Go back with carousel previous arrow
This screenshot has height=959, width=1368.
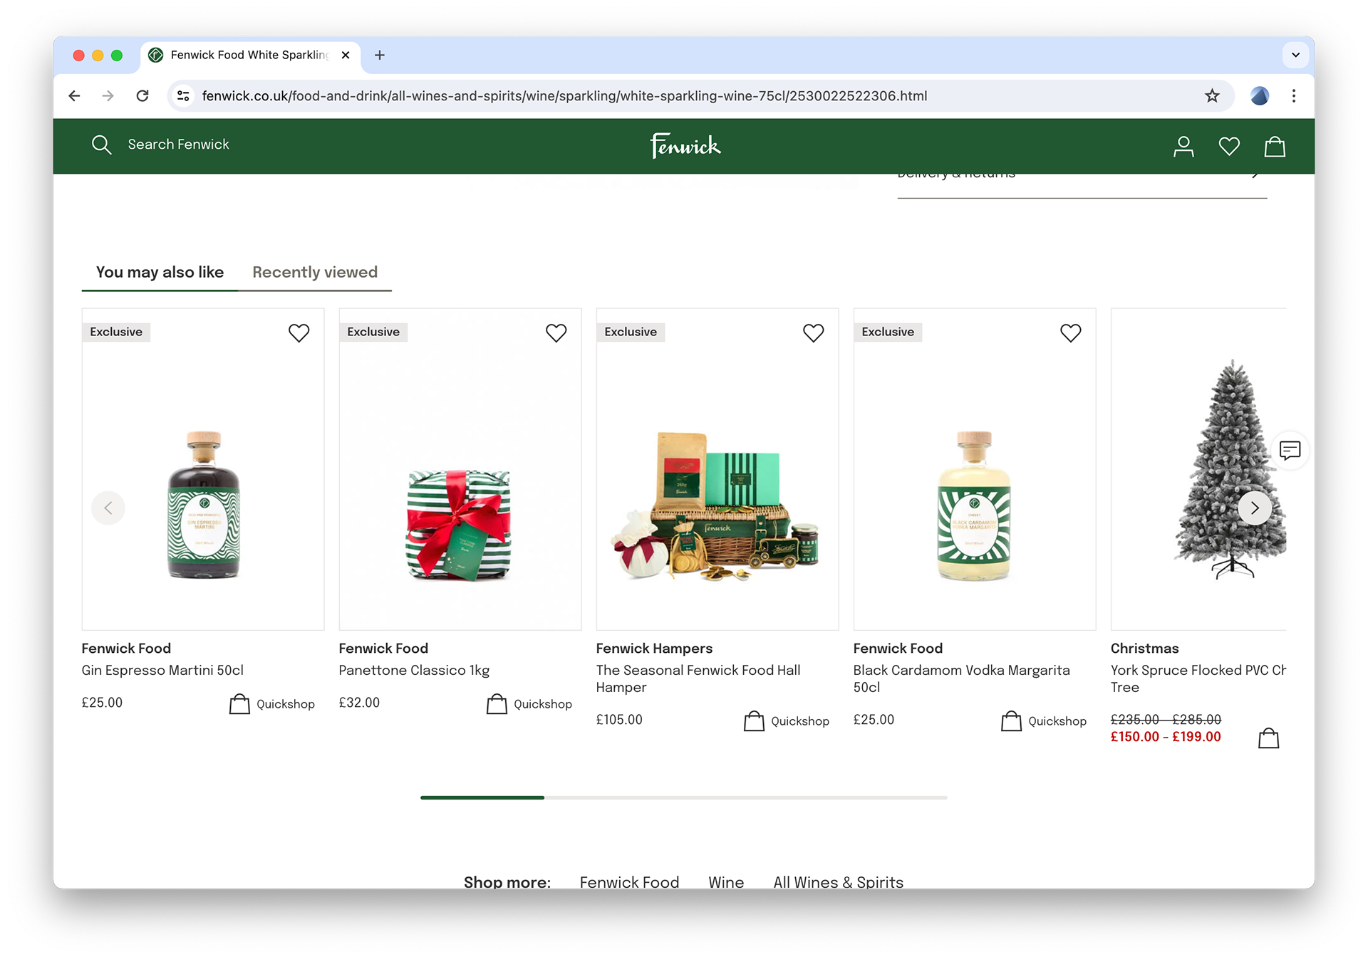(108, 508)
